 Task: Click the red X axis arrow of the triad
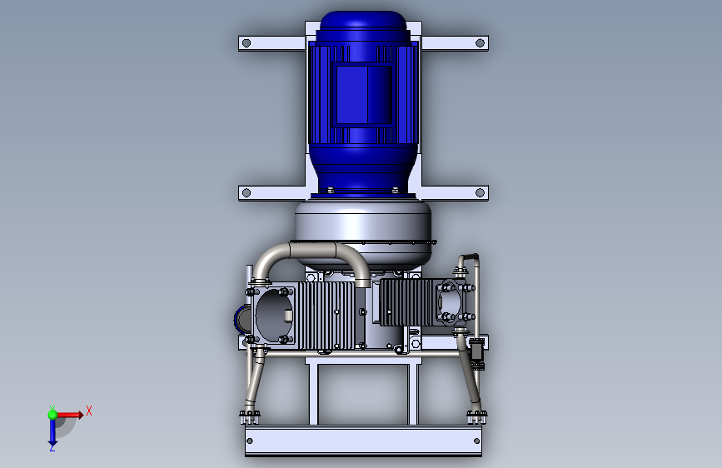[70, 415]
